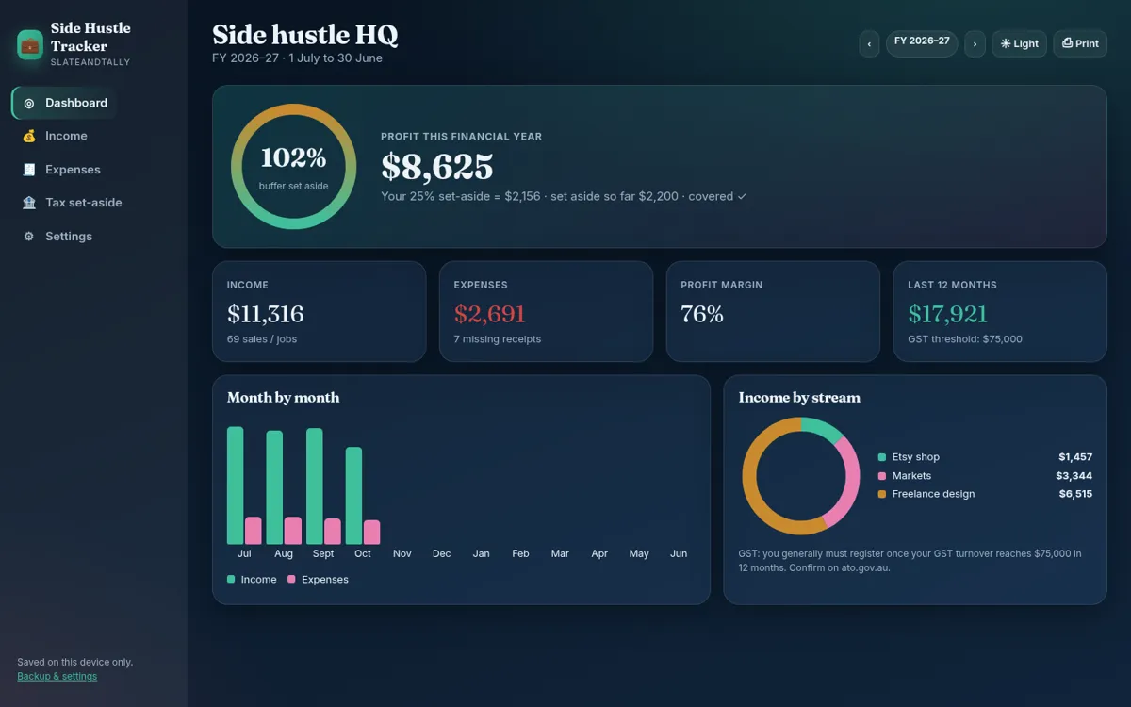This screenshot has height=707, width=1131.
Task: Click the 'Month by month' heading
Action: click(284, 398)
